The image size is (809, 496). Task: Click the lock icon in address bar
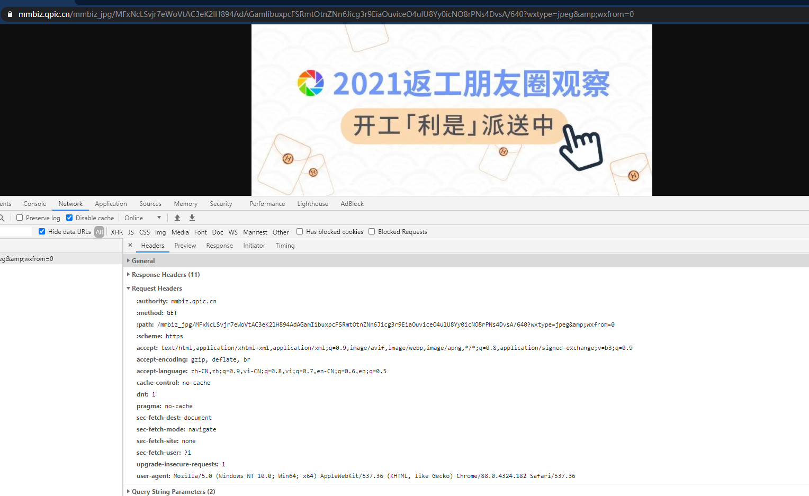pos(10,14)
